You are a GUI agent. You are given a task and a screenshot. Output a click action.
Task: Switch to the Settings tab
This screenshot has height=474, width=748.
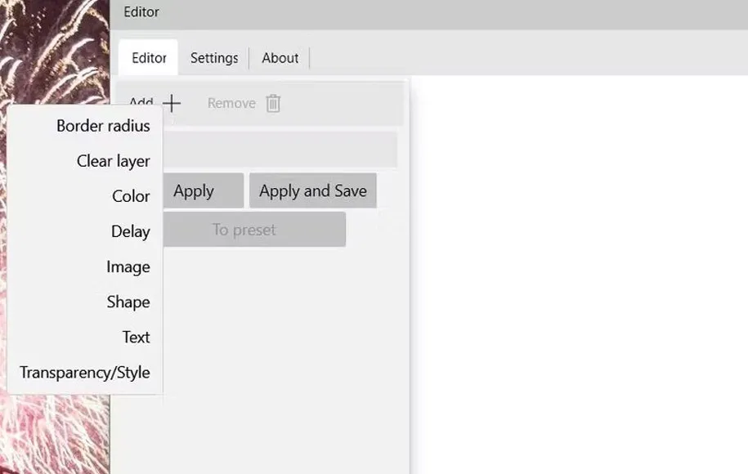[x=214, y=58]
